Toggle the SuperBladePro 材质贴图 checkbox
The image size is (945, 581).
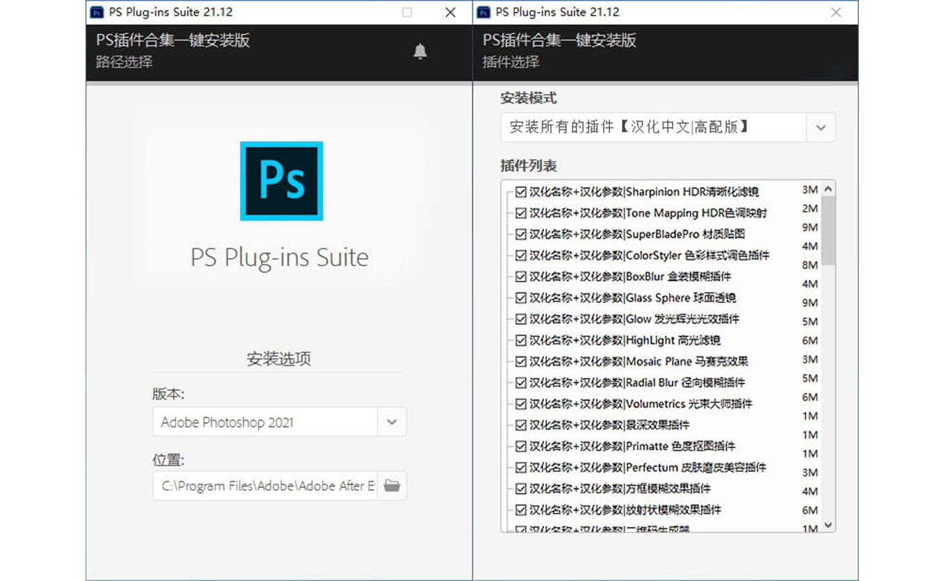[521, 234]
